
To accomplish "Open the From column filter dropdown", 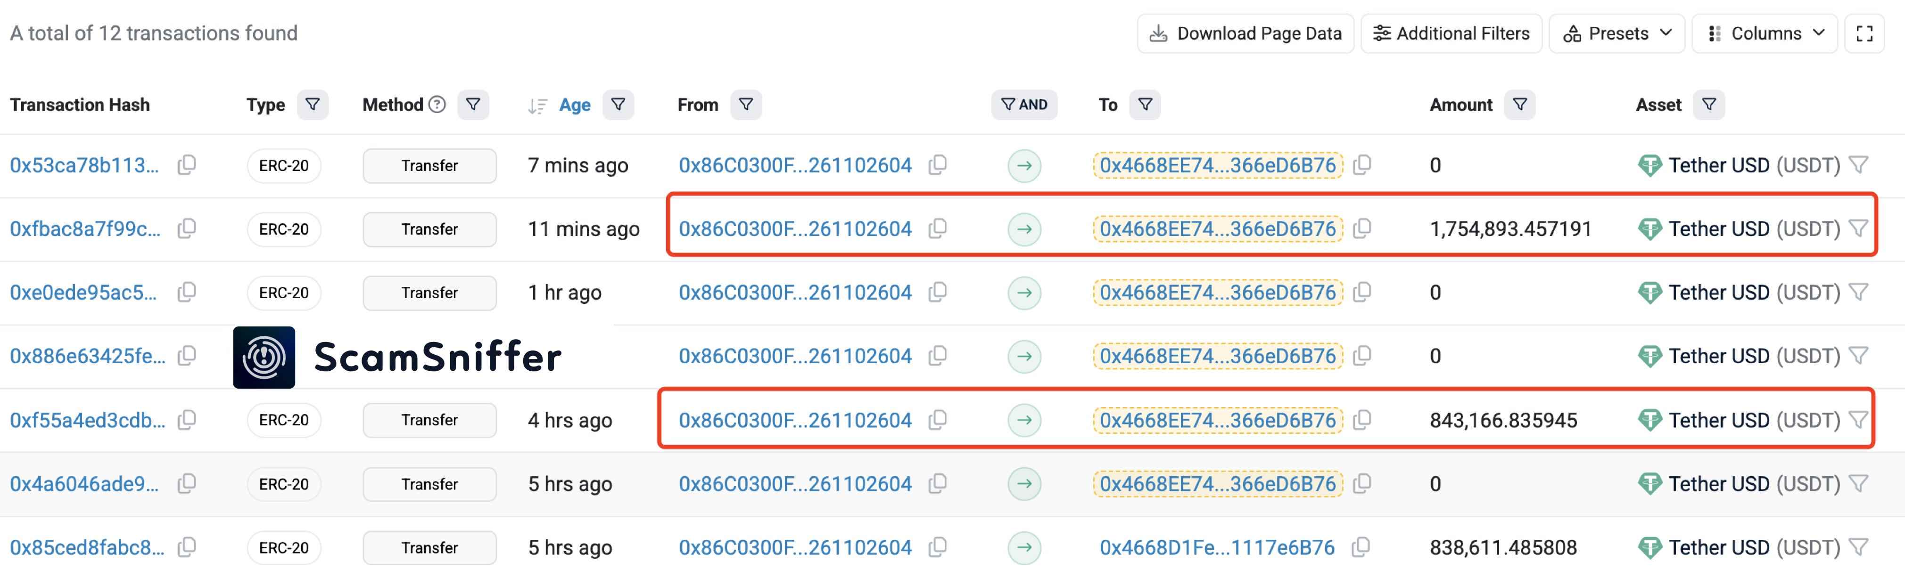I will (745, 105).
